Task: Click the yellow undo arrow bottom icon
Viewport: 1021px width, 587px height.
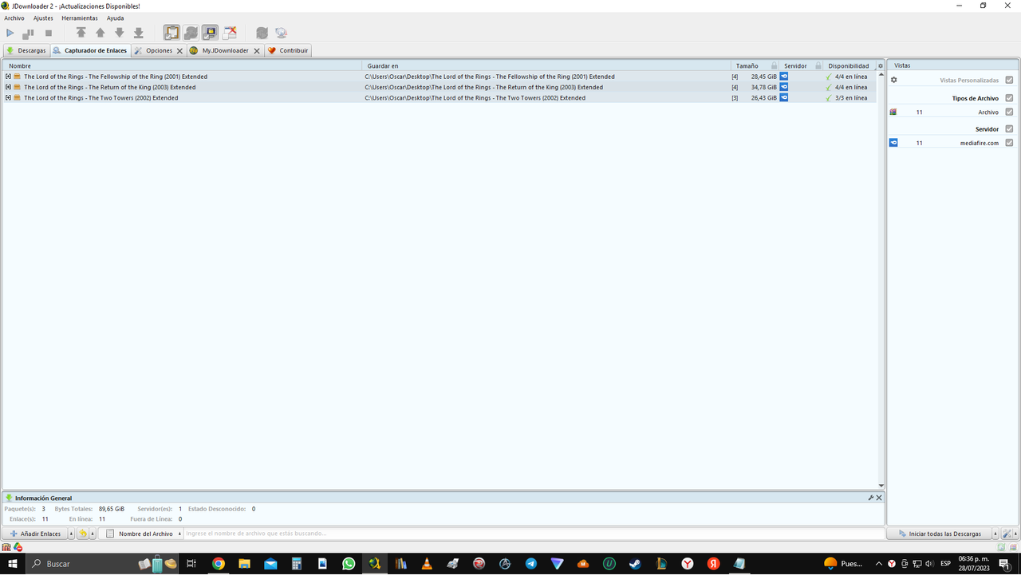Action: [x=82, y=534]
